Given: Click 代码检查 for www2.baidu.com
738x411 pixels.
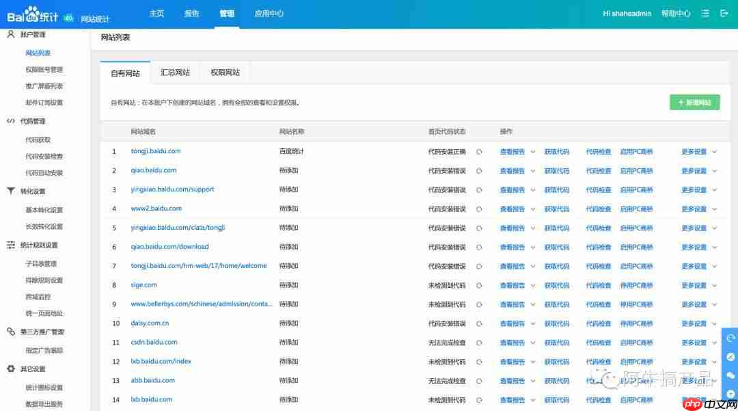Looking at the screenshot, I should click(x=598, y=209).
